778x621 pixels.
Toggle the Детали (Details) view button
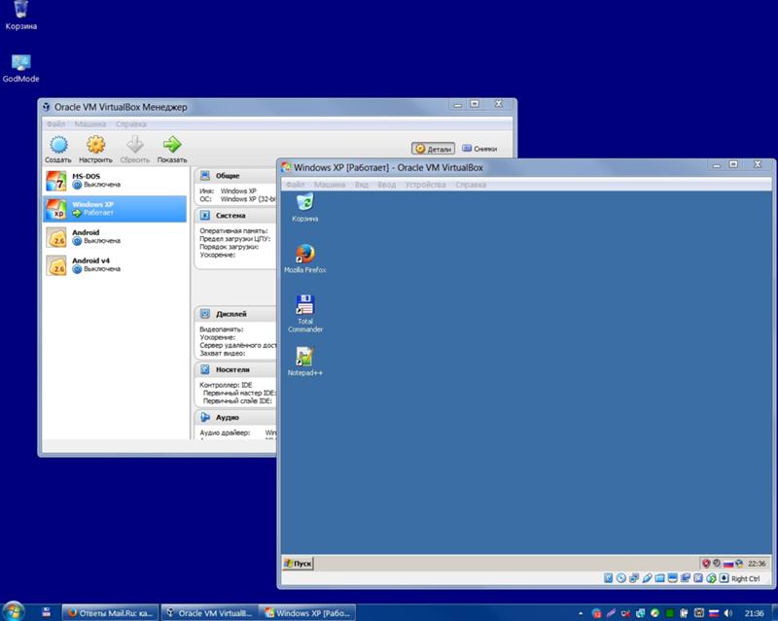point(433,149)
